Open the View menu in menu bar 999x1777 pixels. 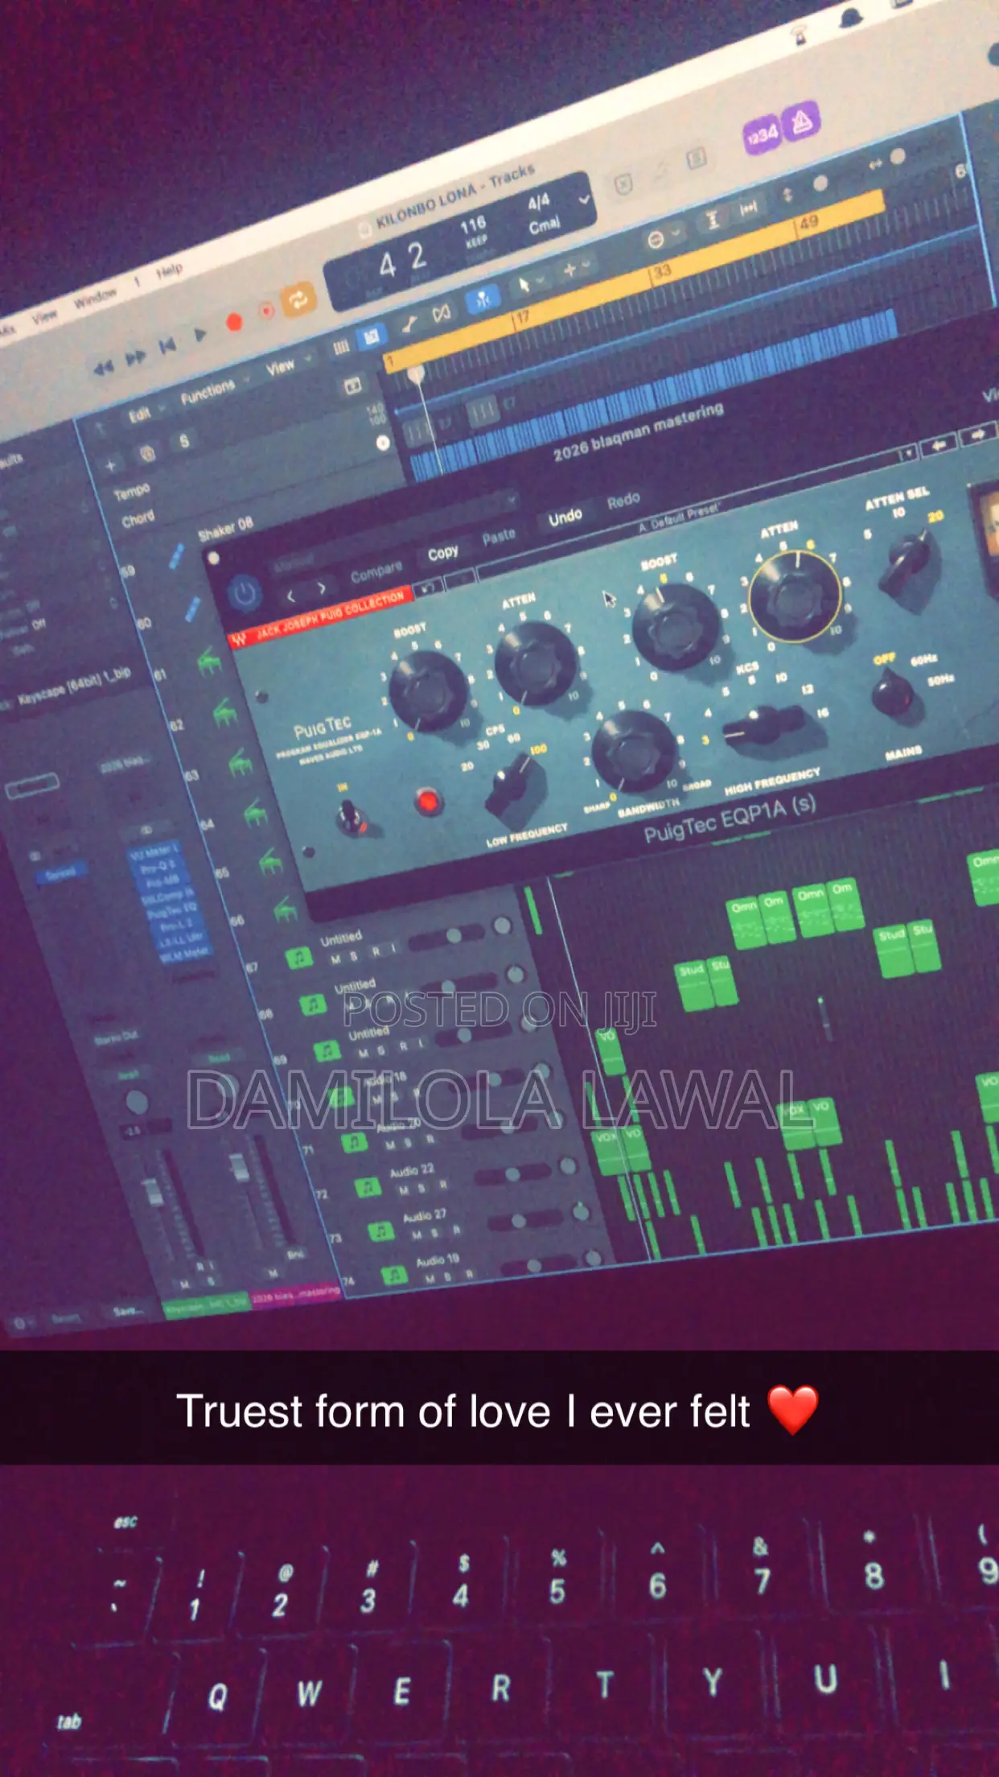44,316
